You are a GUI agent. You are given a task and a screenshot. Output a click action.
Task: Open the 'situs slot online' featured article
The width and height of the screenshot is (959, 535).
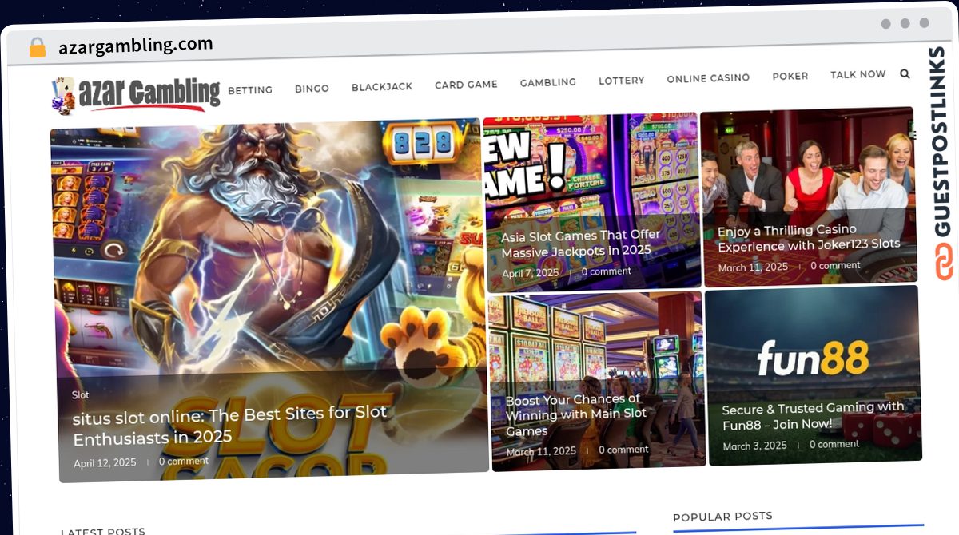(230, 425)
